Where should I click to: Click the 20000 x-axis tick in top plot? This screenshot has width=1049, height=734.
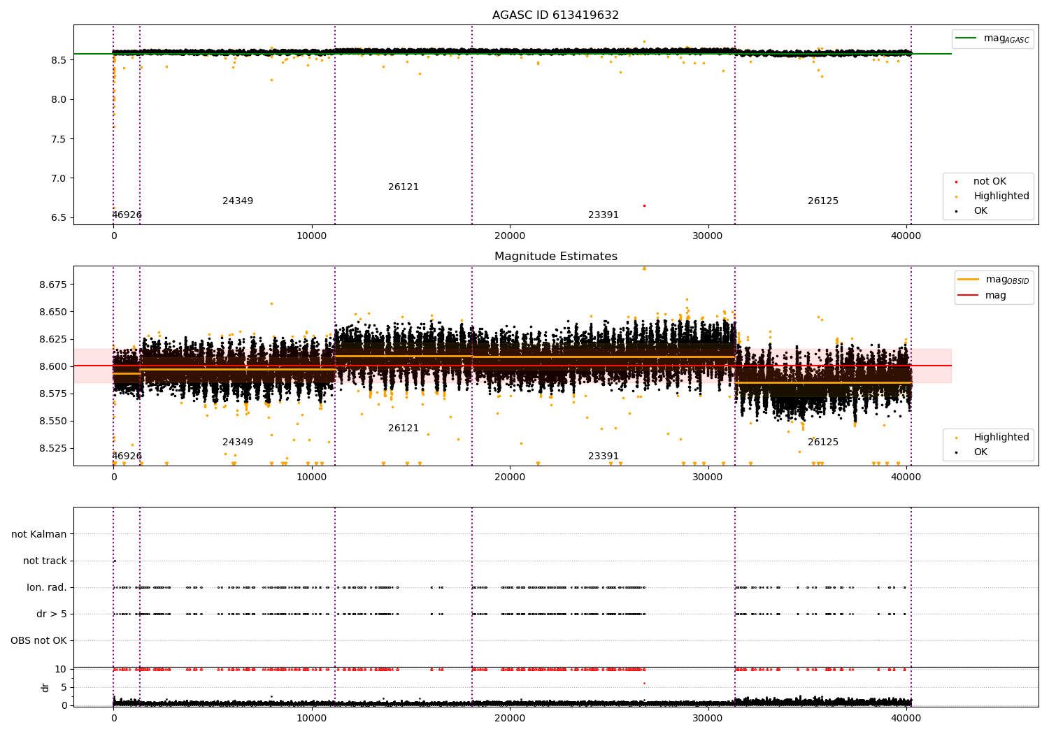(x=510, y=236)
